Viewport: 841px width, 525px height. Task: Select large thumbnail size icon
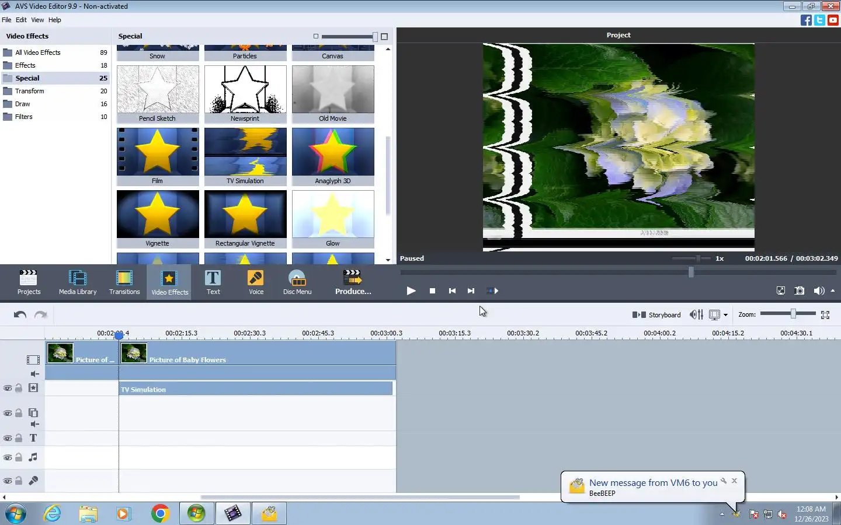coord(384,36)
